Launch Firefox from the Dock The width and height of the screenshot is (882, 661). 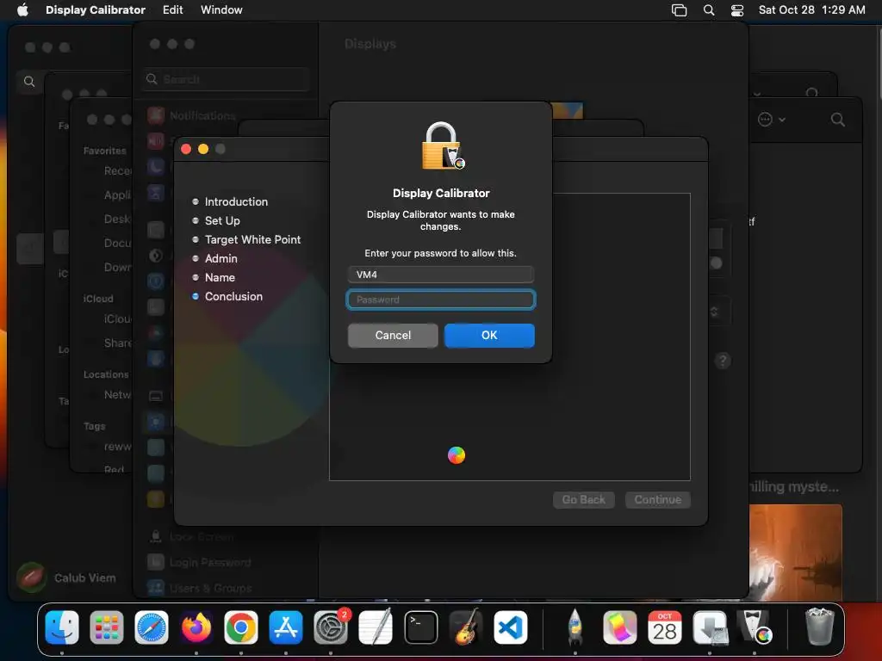(196, 627)
